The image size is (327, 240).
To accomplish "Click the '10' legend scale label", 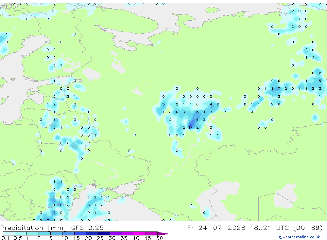I will [x=65, y=238].
